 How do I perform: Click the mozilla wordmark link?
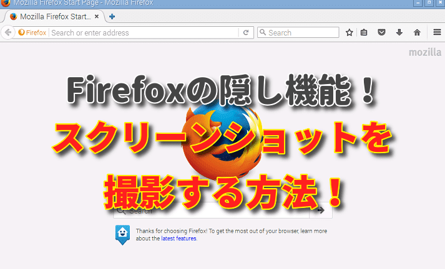click(425, 52)
